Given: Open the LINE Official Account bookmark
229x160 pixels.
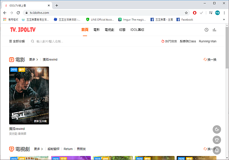Looking at the screenshot, I should click(100, 19).
